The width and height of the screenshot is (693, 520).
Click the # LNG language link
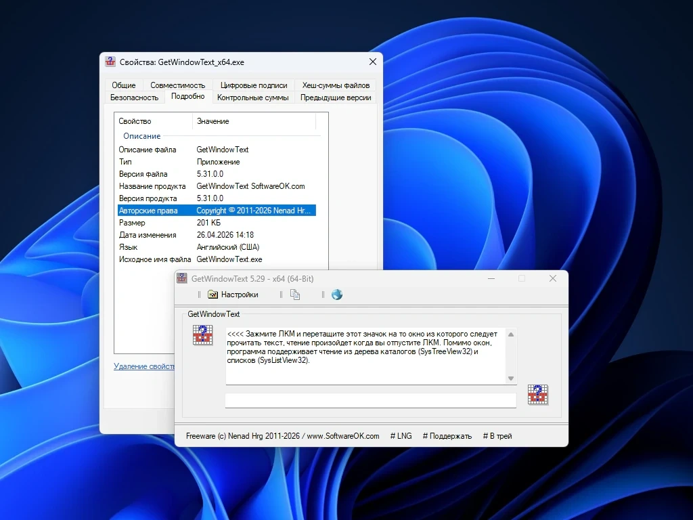coord(401,436)
